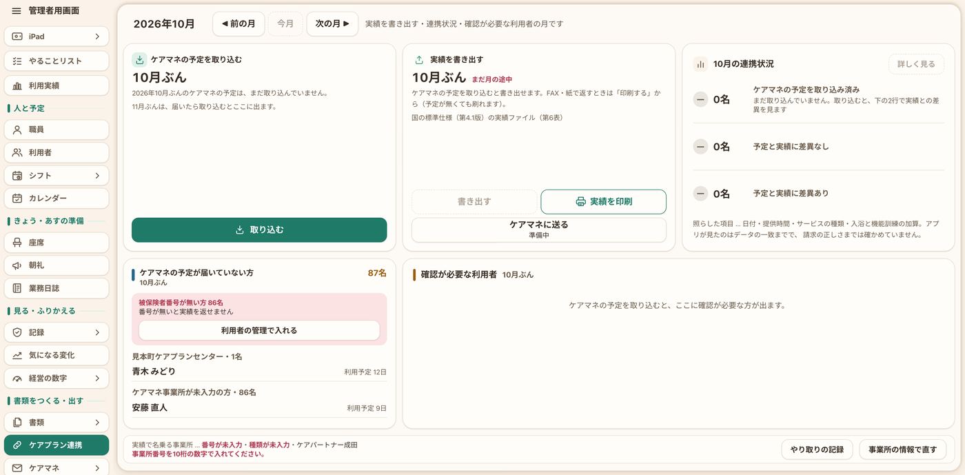Viewport: 965px width, 475px height.
Task: Click the 書類 documents icon
Action: click(17, 422)
